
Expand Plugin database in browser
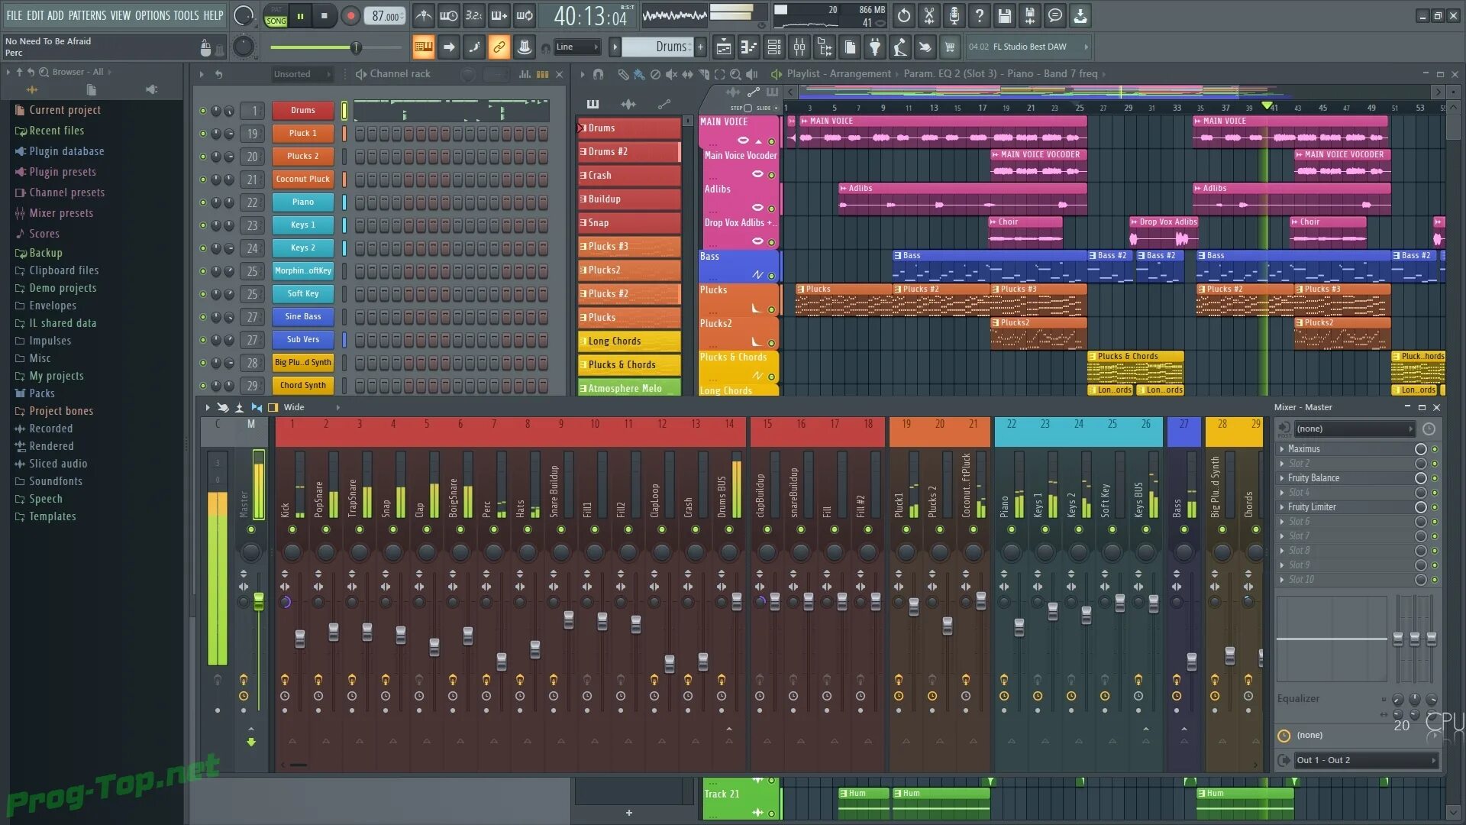tap(66, 150)
